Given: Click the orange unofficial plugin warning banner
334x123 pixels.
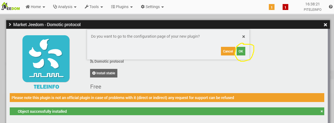Looking at the screenshot, I should [167, 98].
